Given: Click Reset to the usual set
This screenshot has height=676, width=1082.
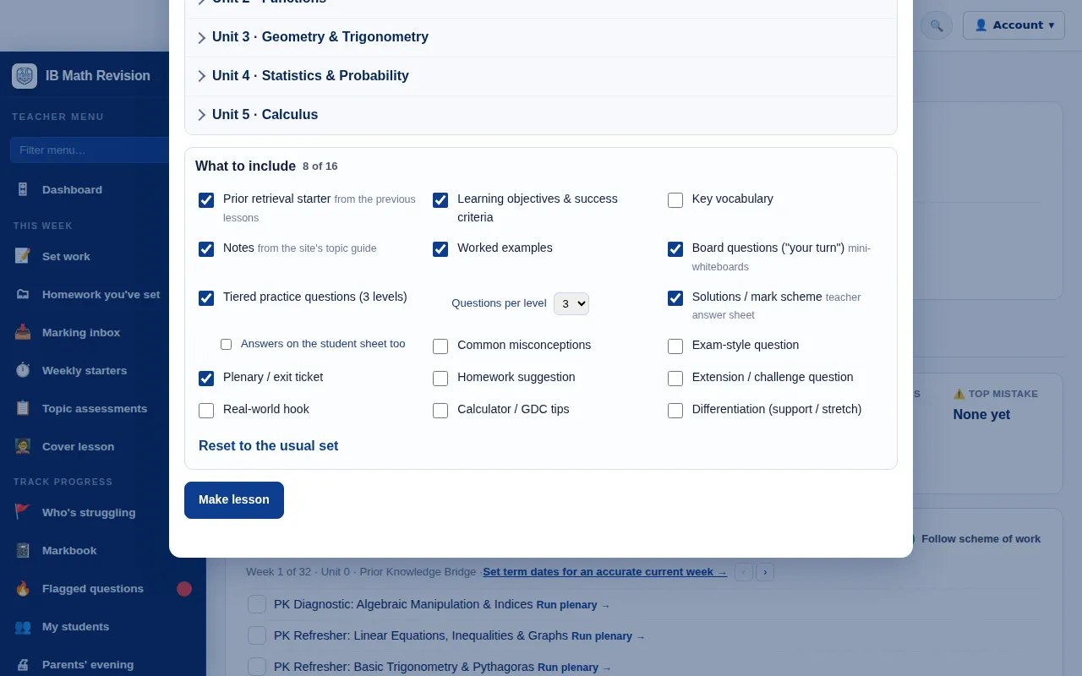Looking at the screenshot, I should (x=268, y=446).
